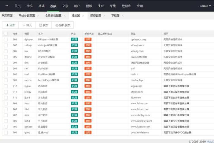Image resolution: width=214 pixels, height=143 pixels.
Task: Toggle 启用 status badge for xigua
Action: tap(74, 86)
